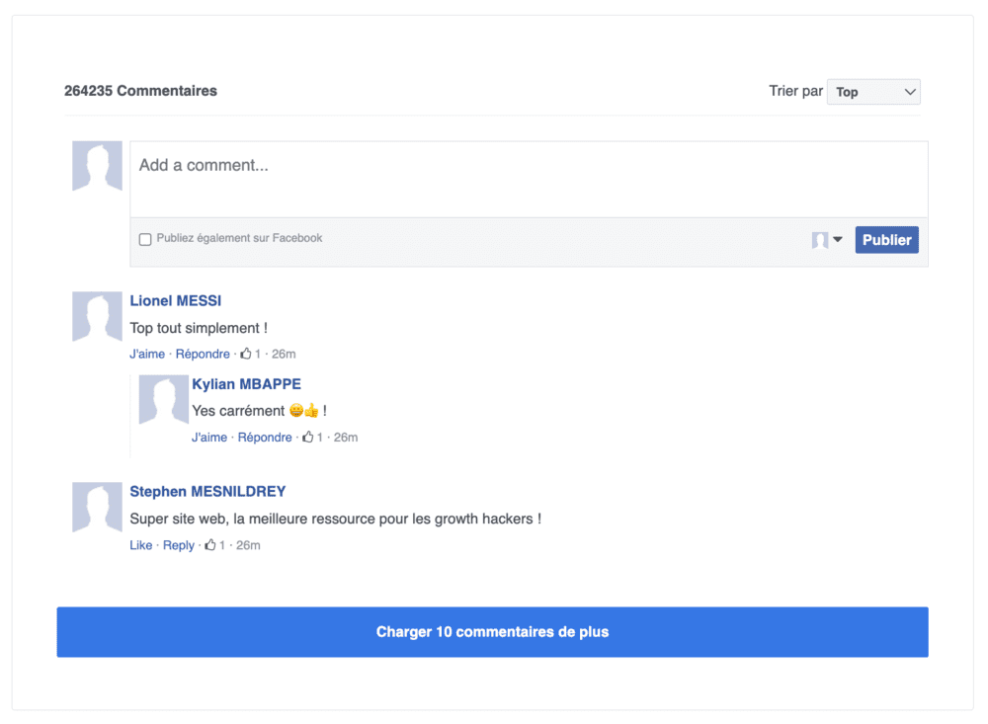Open the Trier par Top dropdown
This screenshot has width=988, height=724.
873,92
